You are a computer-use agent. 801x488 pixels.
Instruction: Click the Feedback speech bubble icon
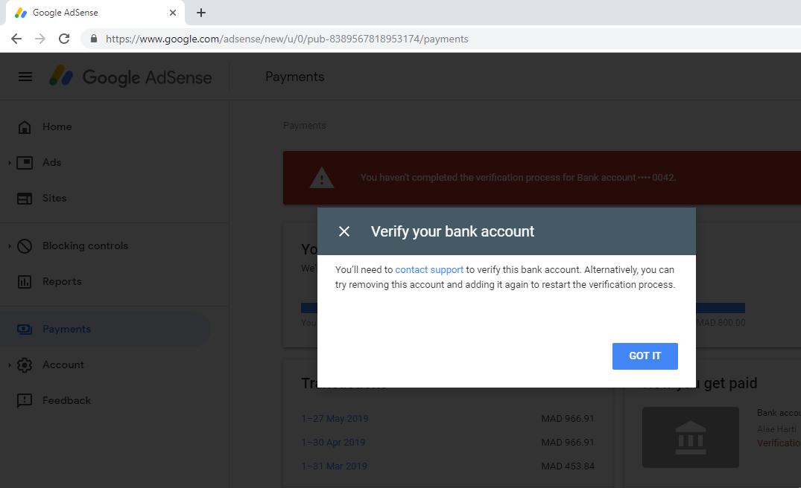[x=25, y=401]
